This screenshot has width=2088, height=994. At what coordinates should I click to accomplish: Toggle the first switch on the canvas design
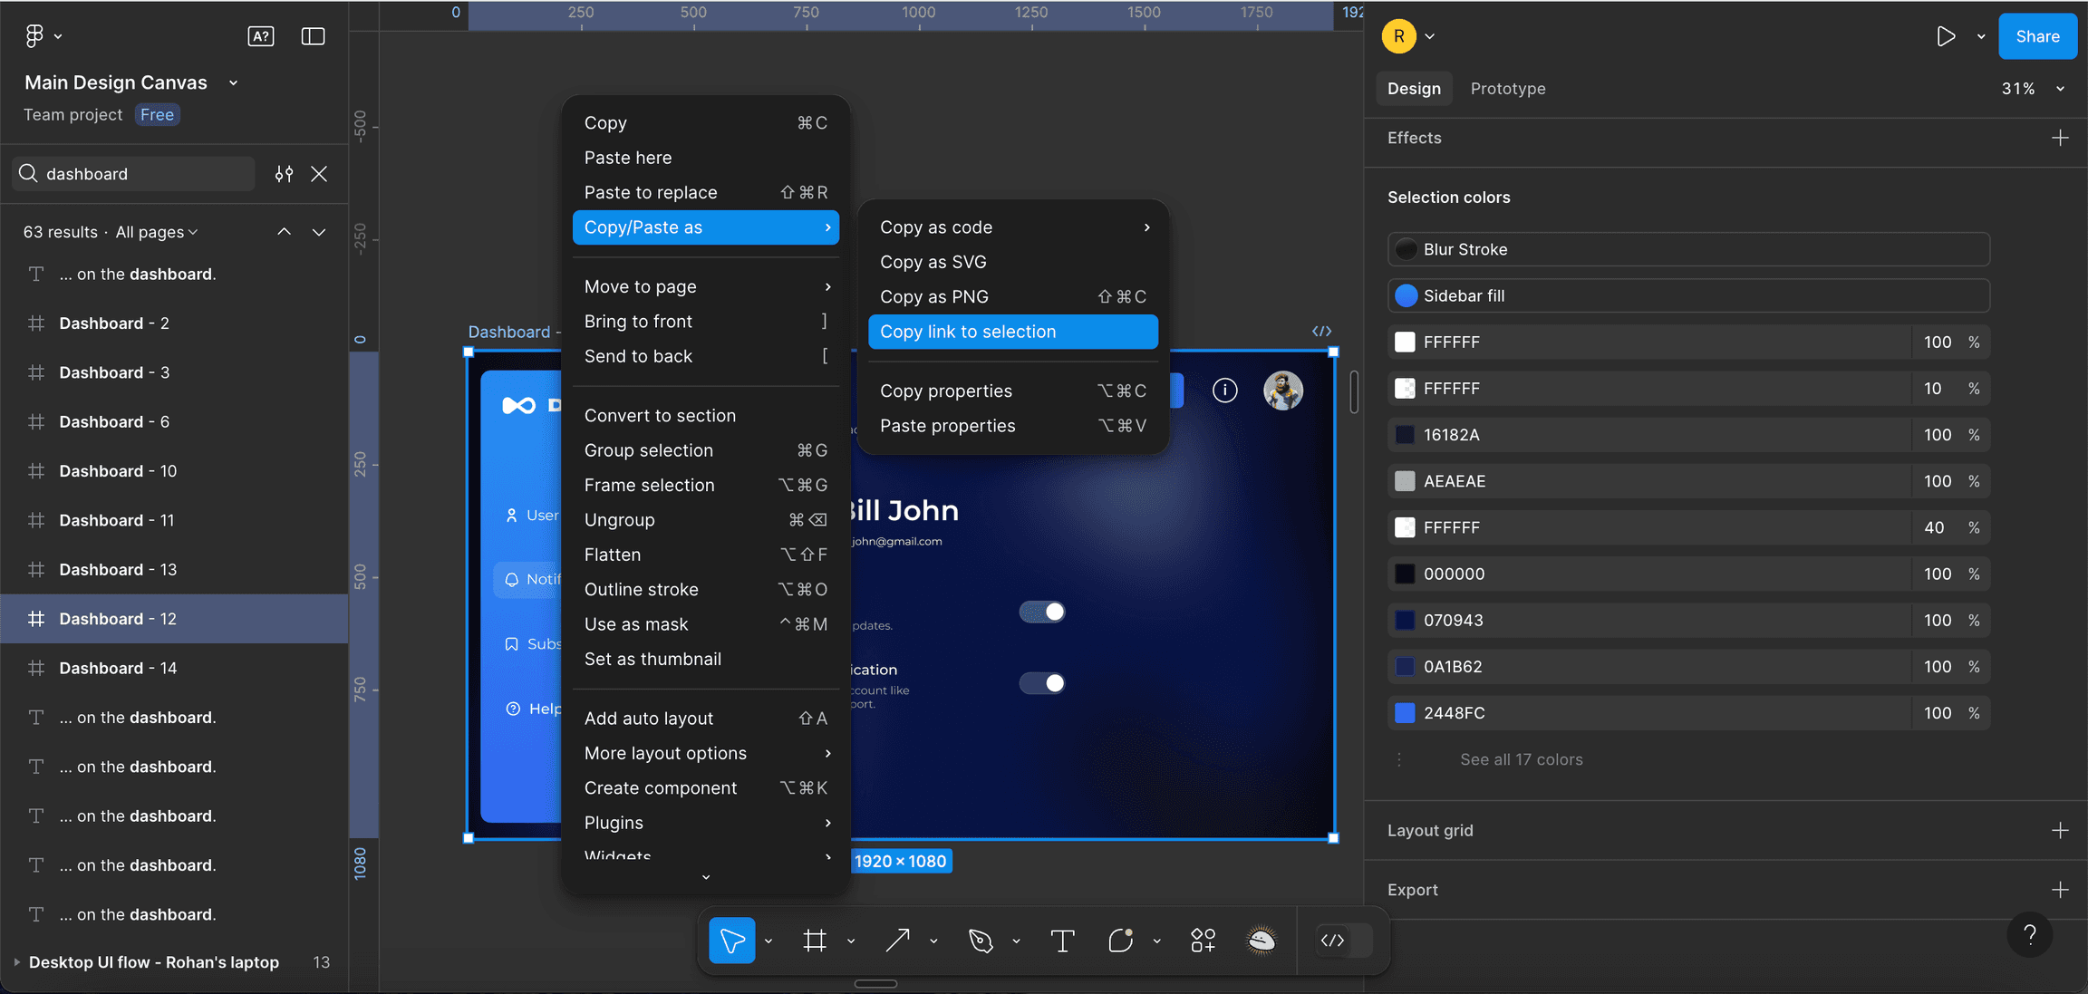1042,613
